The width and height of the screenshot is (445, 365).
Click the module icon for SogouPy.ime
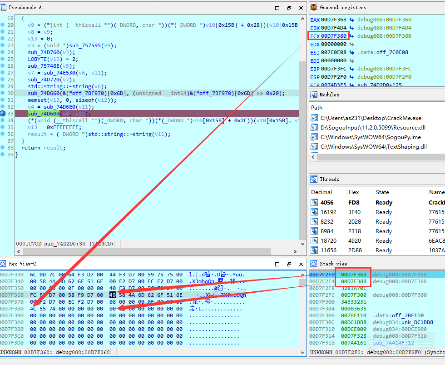314,137
